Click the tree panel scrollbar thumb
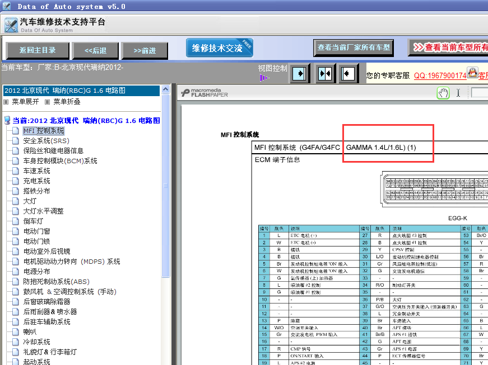Image resolution: width=488 pixels, height=365 pixels. click(x=166, y=186)
